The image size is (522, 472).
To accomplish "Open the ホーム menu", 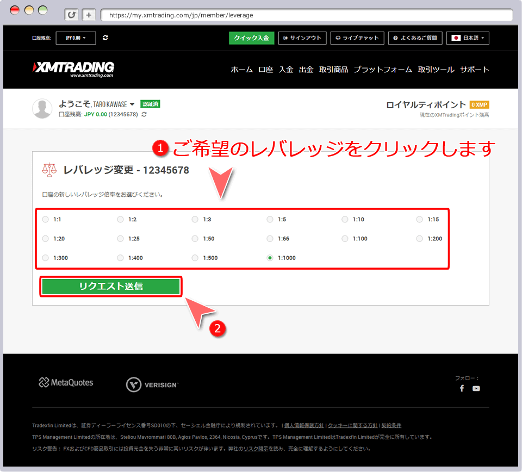I will (x=241, y=70).
